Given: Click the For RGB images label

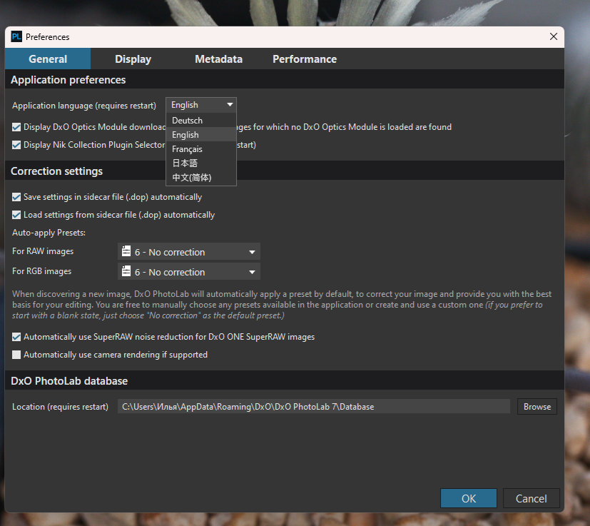Looking at the screenshot, I should click(42, 271).
